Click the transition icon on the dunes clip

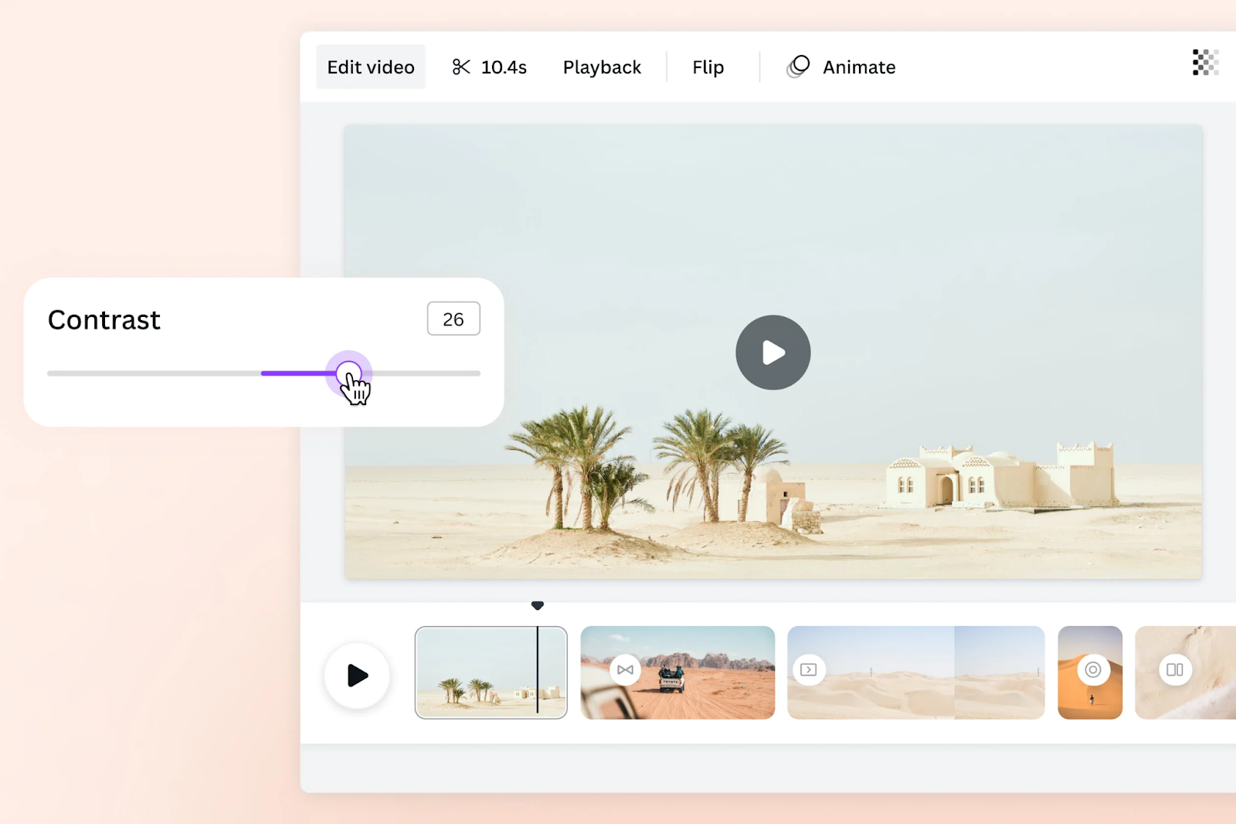(x=809, y=669)
